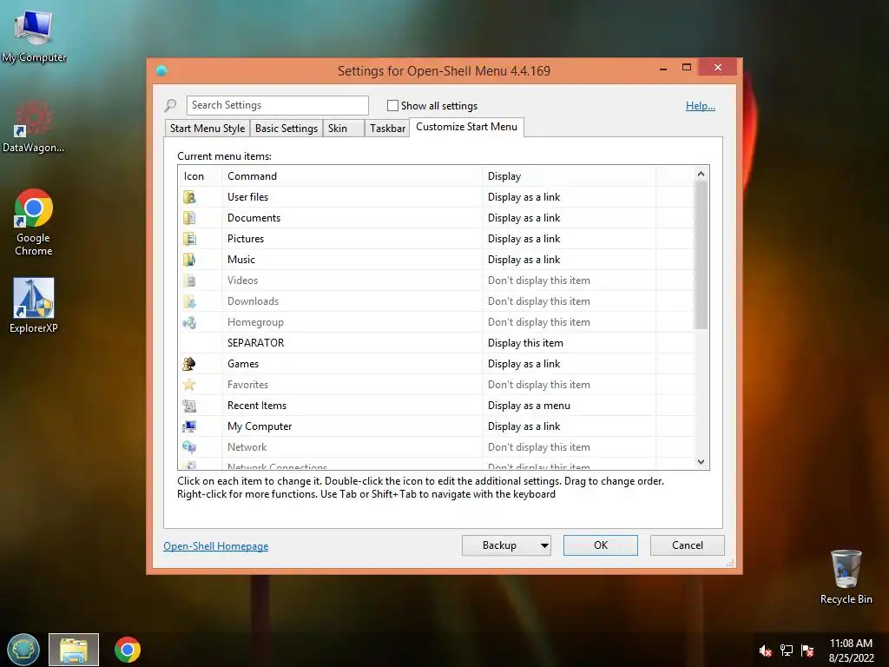Switch to Basic Settings tab
This screenshot has width=889, height=667.
(286, 129)
